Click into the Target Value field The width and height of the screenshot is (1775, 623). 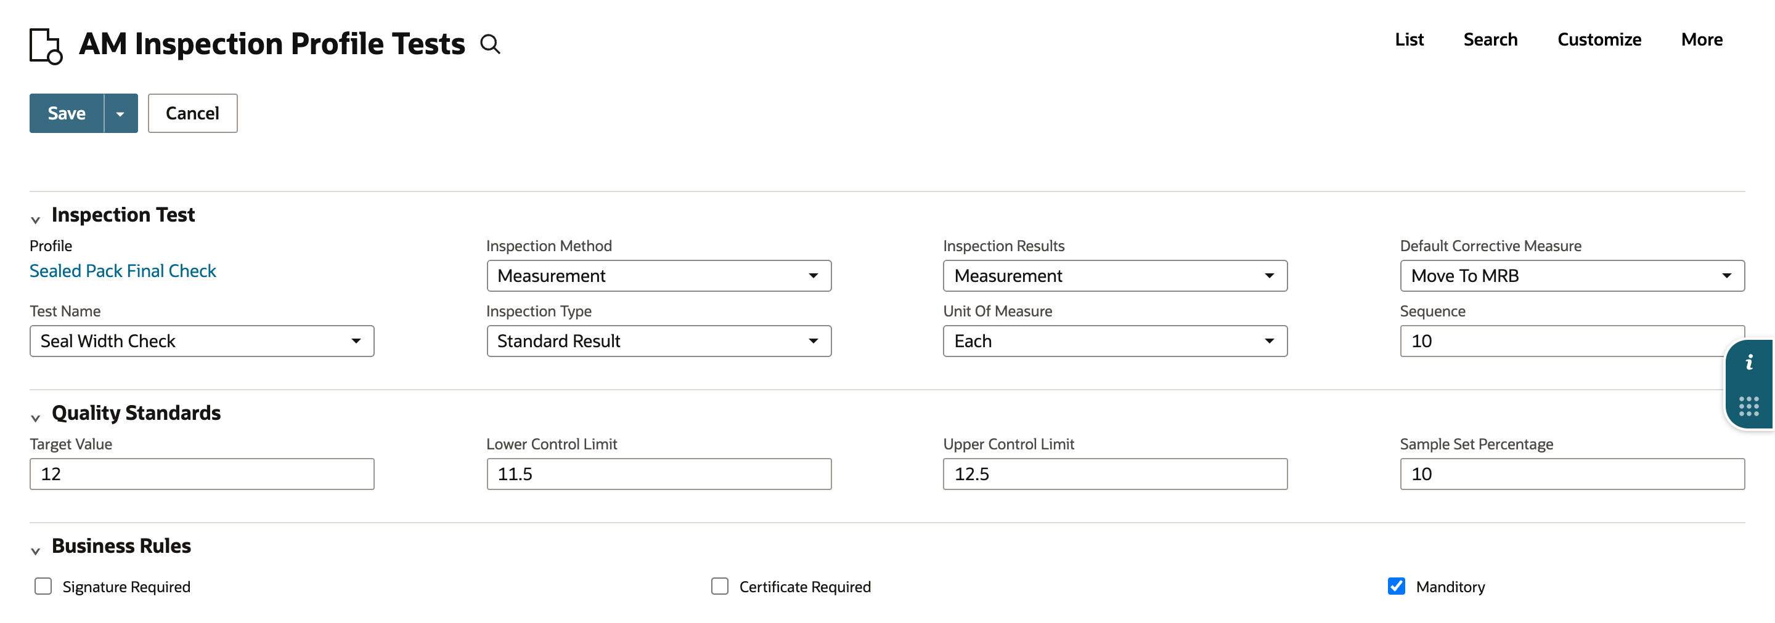click(202, 473)
